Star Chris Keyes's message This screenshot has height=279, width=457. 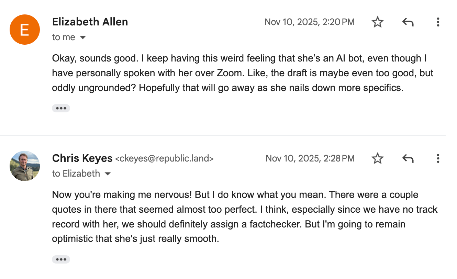coord(378,158)
